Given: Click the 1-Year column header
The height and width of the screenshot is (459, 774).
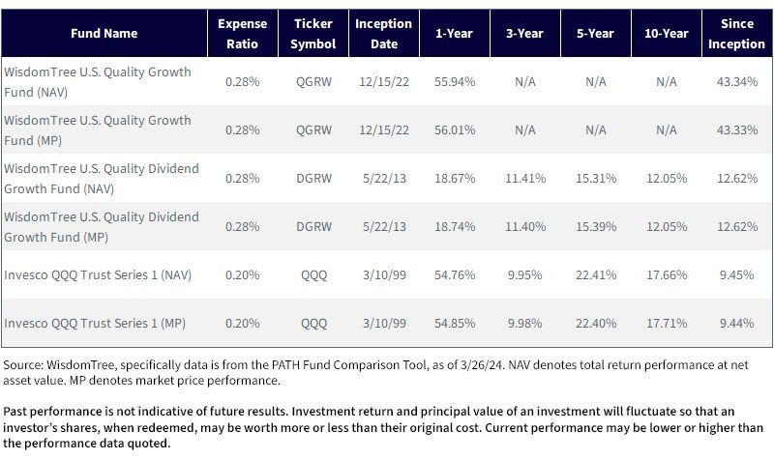Looking at the screenshot, I should point(455,34).
